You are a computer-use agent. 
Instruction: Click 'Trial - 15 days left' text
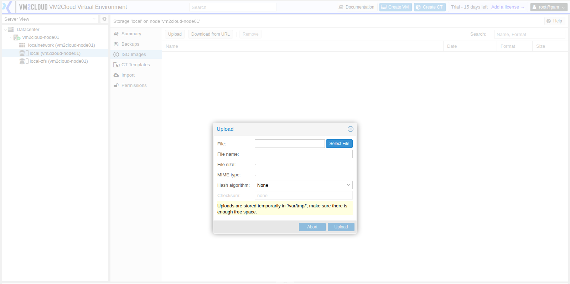[x=469, y=7]
